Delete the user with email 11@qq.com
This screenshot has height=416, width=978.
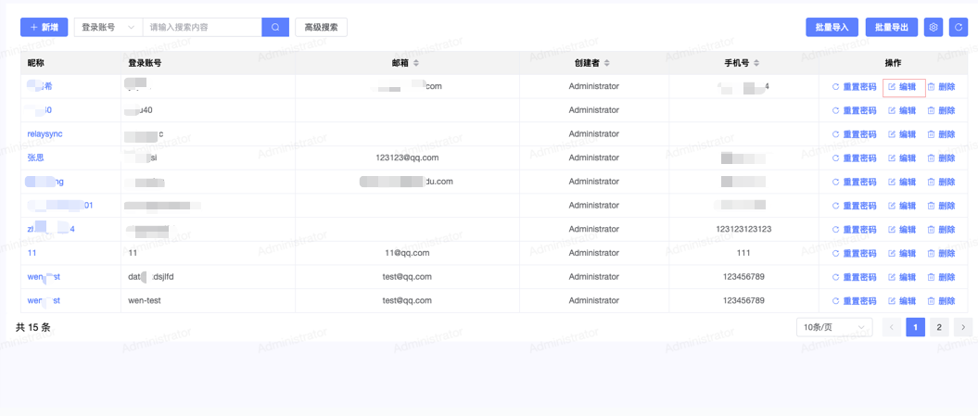click(x=941, y=253)
